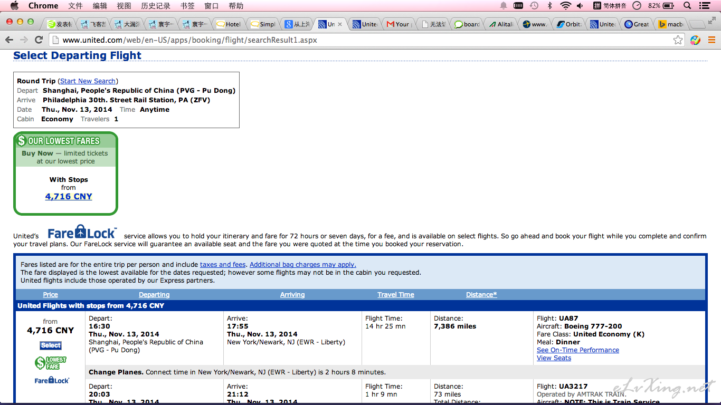Click the volume speaker icon
721x405 pixels.
(x=580, y=6)
